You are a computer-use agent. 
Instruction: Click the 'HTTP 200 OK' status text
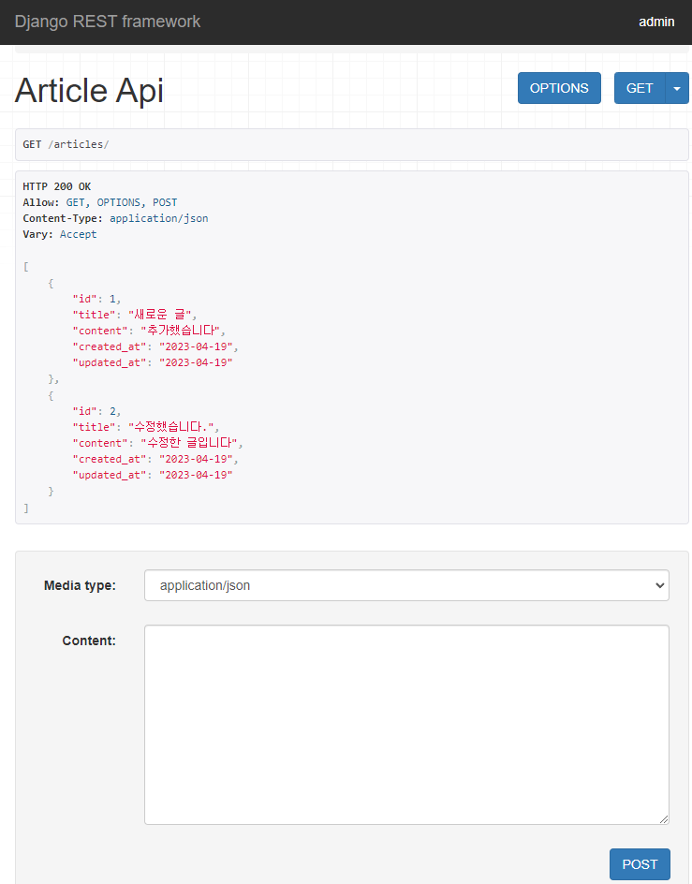57,186
